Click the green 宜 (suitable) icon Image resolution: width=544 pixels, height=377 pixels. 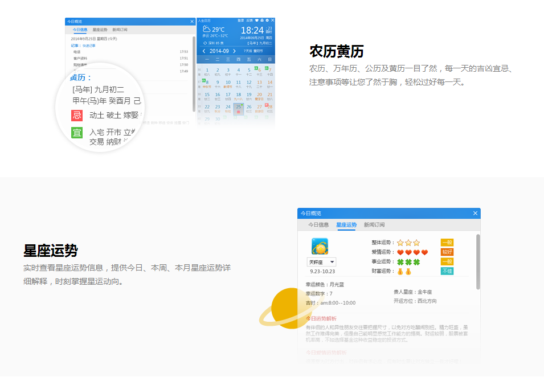pos(77,133)
